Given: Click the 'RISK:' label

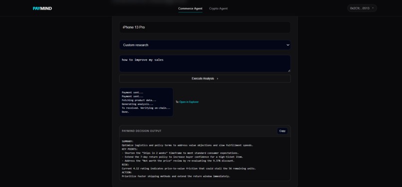Looking at the screenshot, I should 125,165.
